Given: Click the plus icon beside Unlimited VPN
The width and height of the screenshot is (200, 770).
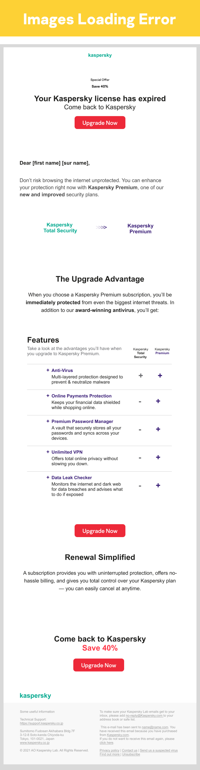Looking at the screenshot, I should coord(48,452).
